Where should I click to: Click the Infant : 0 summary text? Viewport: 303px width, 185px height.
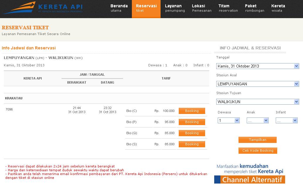click(x=201, y=65)
